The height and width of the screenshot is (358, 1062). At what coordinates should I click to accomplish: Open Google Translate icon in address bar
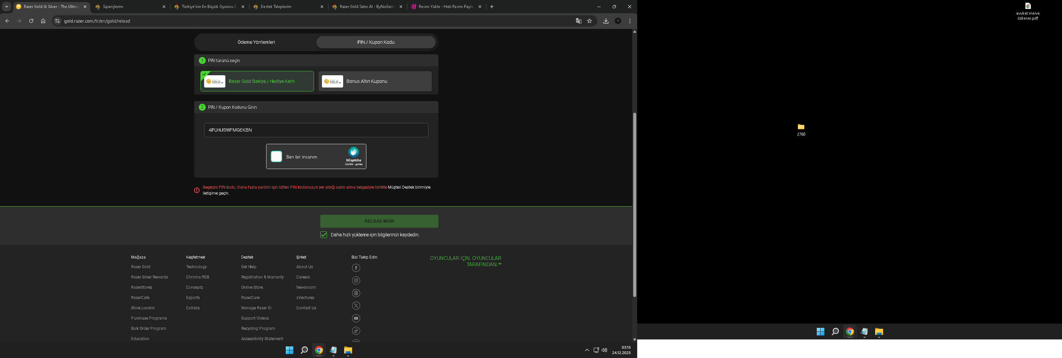click(x=578, y=21)
